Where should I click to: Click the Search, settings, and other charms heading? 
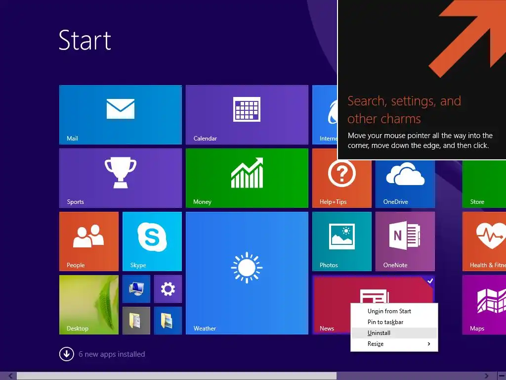(404, 110)
